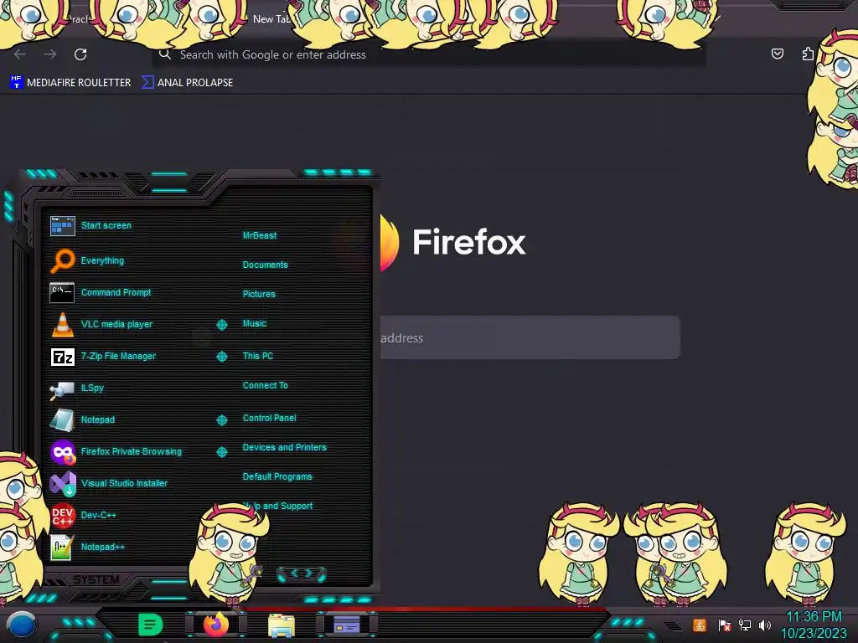Click taskbar date 10/23/2023
This screenshot has height=643, width=858.
[x=813, y=633]
